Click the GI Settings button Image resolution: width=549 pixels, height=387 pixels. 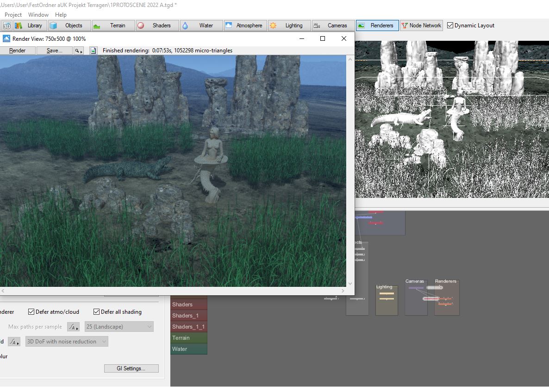coord(131,368)
